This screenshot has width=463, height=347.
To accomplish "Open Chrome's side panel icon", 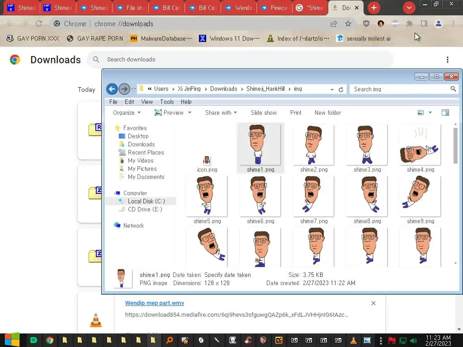I will pos(424,23).
